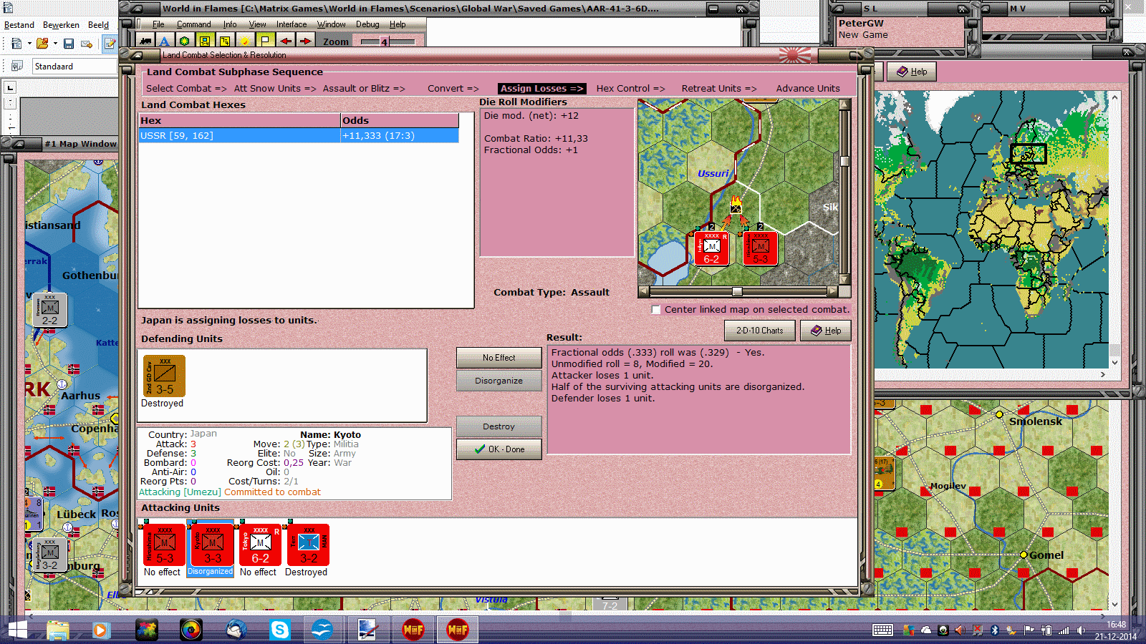Open the Bewerken menu in left window
The width and height of the screenshot is (1146, 644).
[61, 25]
